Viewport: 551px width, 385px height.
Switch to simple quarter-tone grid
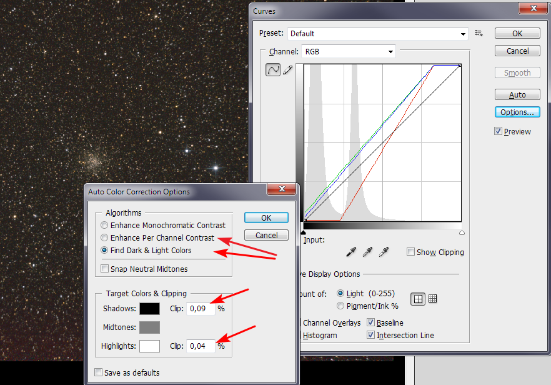[x=418, y=299]
